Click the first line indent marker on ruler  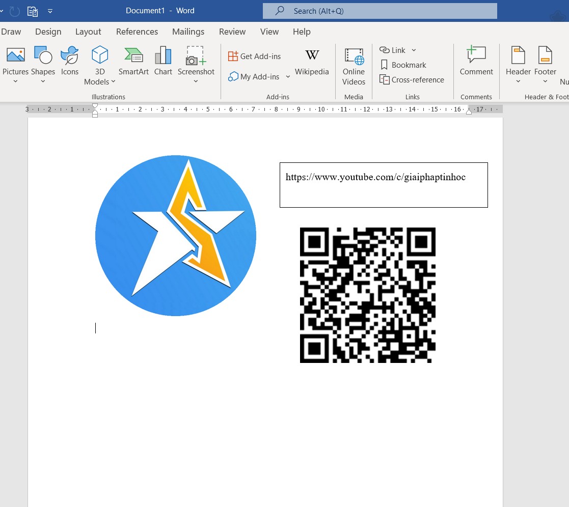(x=95, y=106)
